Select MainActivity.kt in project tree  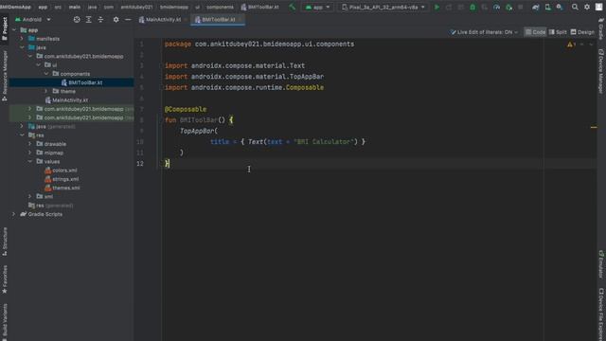click(x=66, y=100)
